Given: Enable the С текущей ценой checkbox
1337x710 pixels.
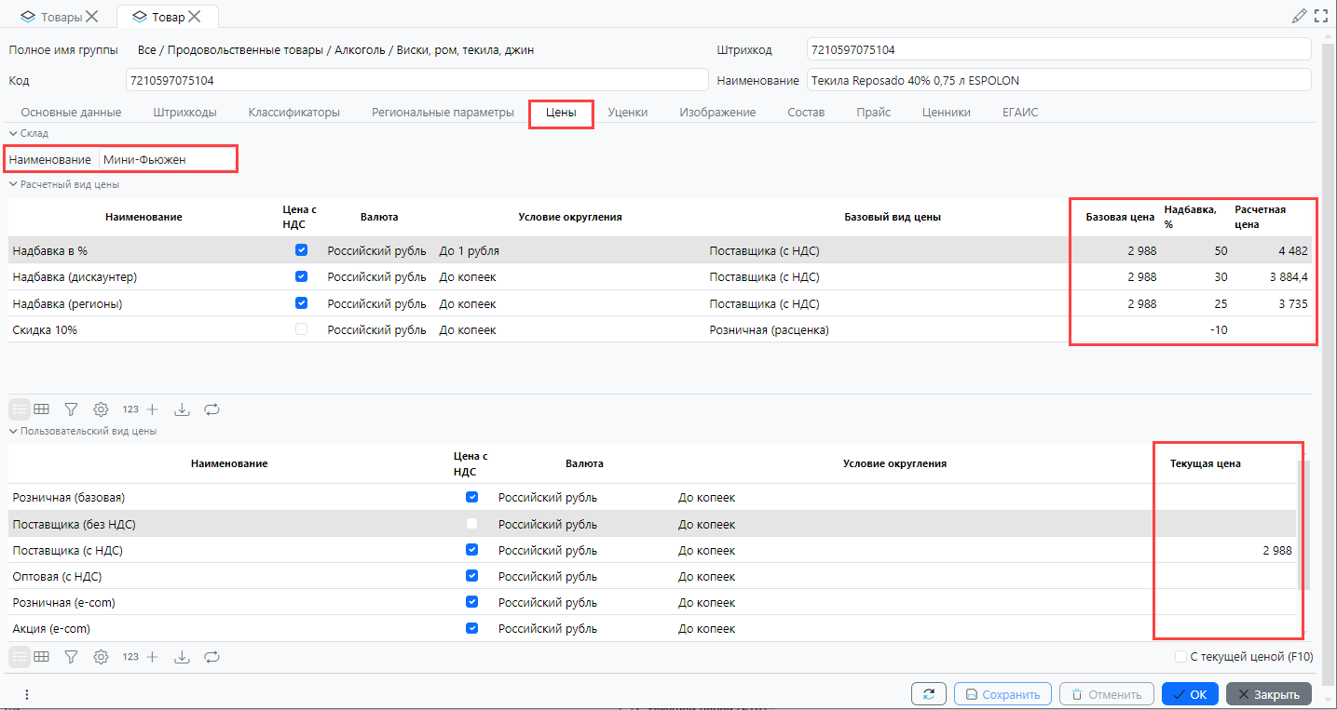Looking at the screenshot, I should point(1181,657).
